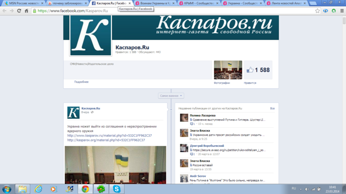The image size is (346, 194).
Task: Click the 'Подробнее' link
Action: pyautogui.click(x=81, y=82)
